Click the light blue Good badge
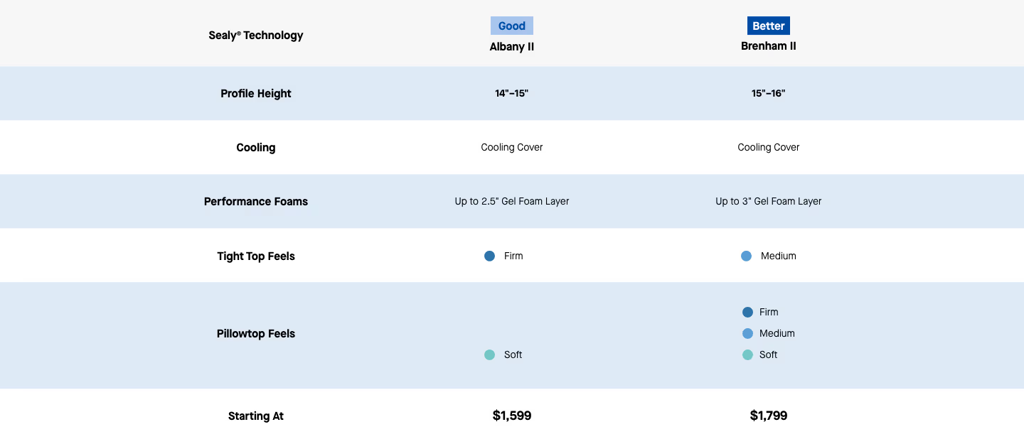Screen dimensions: 1024x444 511,26
